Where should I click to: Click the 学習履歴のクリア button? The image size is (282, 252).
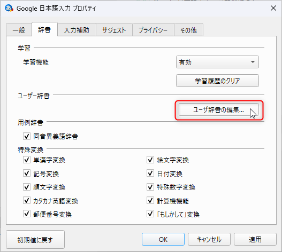coord(217,81)
